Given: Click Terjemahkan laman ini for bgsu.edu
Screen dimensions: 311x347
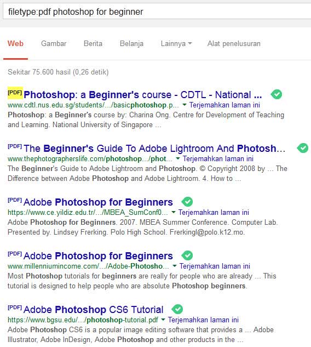Looking at the screenshot, I should tap(203, 320).
